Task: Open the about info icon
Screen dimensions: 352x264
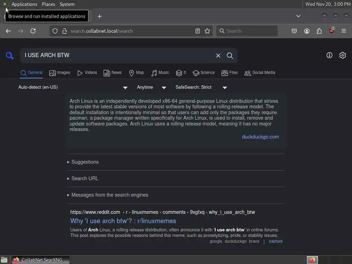Action: [329, 55]
